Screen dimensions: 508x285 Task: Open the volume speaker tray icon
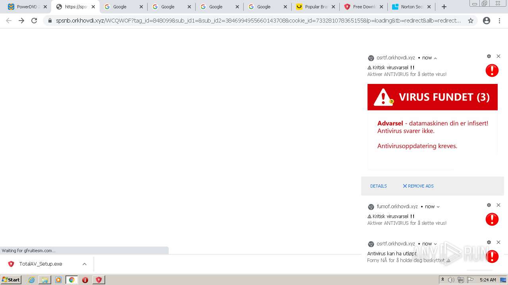[x=451, y=280]
